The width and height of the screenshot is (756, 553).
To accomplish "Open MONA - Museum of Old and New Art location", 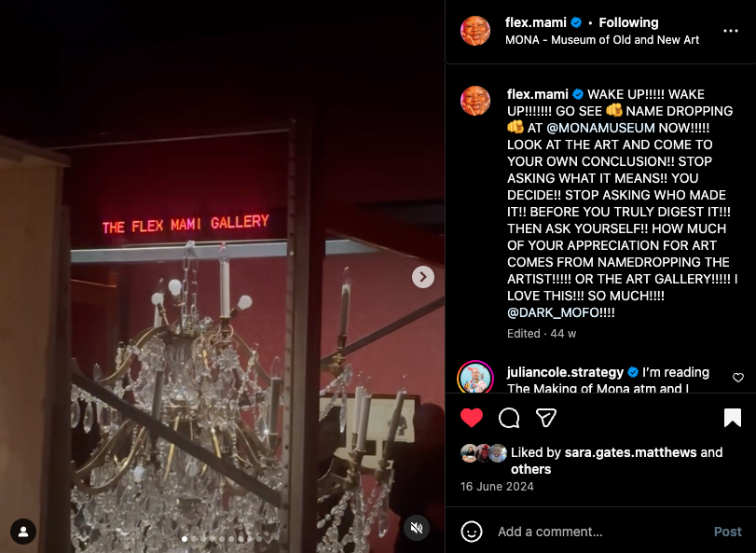I will (601, 40).
